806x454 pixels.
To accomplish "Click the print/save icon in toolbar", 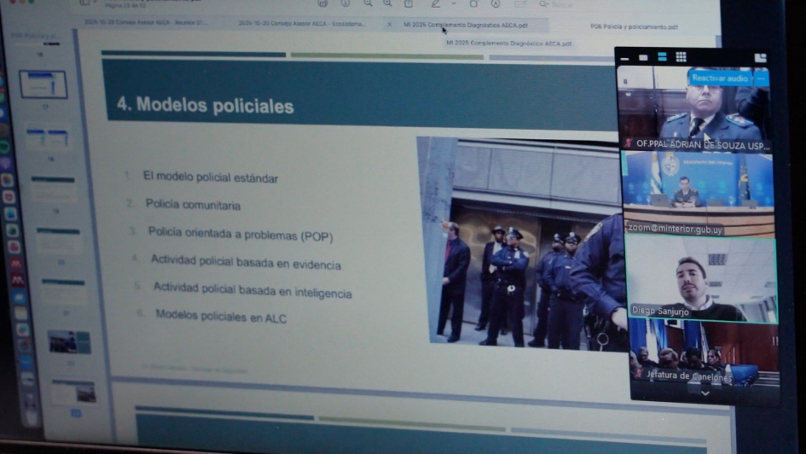I will [322, 3].
